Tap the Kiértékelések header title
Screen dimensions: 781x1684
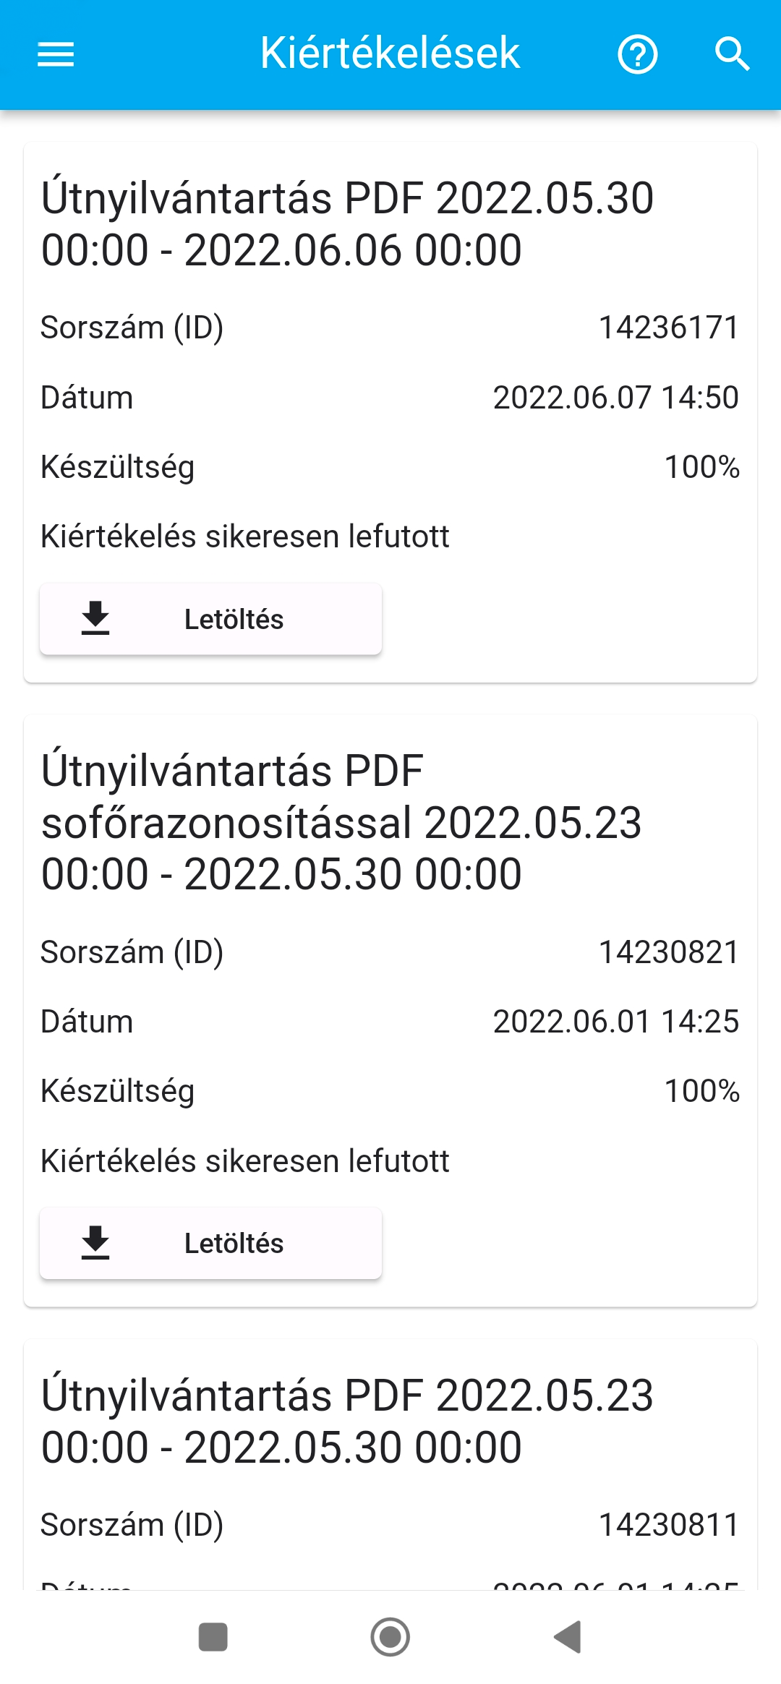[390, 54]
